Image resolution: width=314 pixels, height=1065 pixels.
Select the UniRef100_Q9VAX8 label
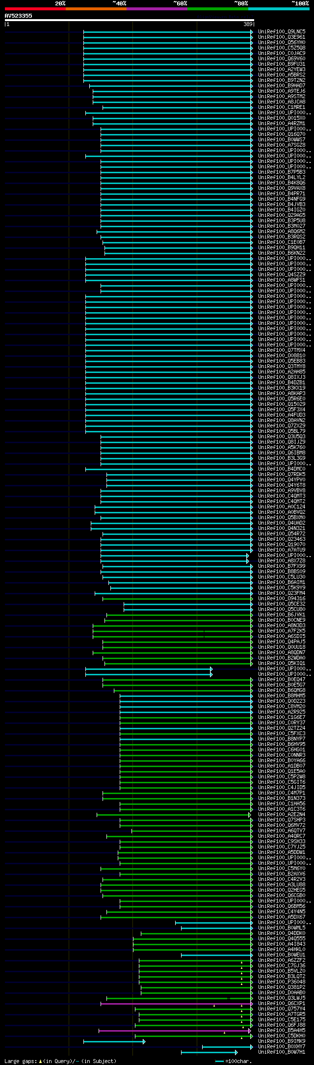[282, 188]
